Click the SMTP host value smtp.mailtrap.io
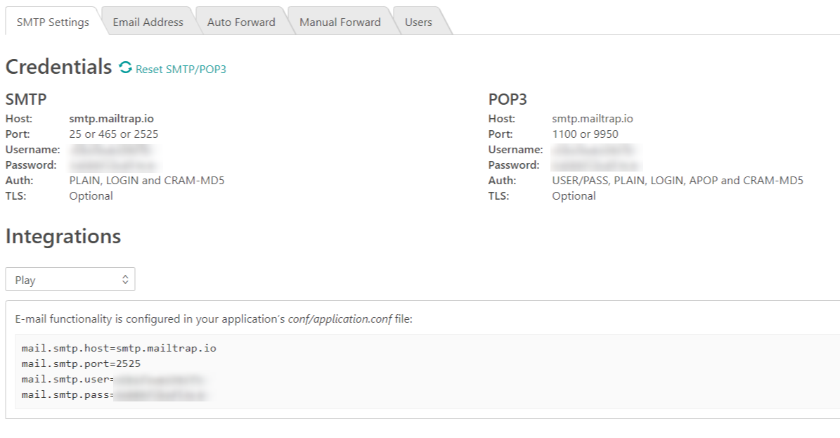Screen dimensions: 840x438 (x=111, y=119)
